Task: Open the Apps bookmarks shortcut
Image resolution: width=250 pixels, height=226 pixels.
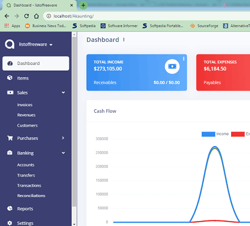Action: coord(12,26)
